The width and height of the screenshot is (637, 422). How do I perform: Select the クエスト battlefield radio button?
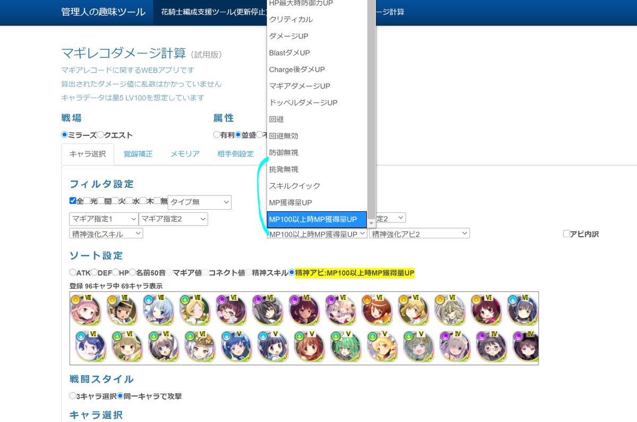click(101, 134)
